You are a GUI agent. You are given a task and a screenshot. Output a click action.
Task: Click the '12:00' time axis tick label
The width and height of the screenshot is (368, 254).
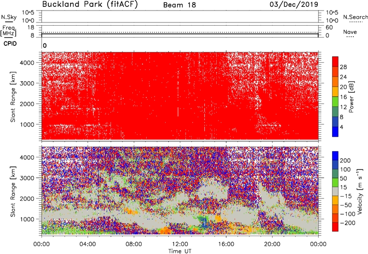tap(180, 244)
